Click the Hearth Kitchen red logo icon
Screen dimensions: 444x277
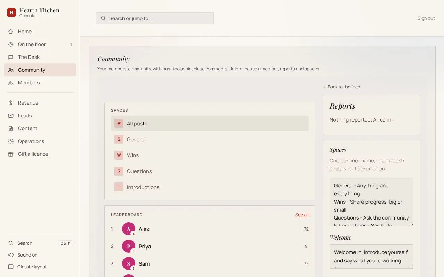coord(11,12)
